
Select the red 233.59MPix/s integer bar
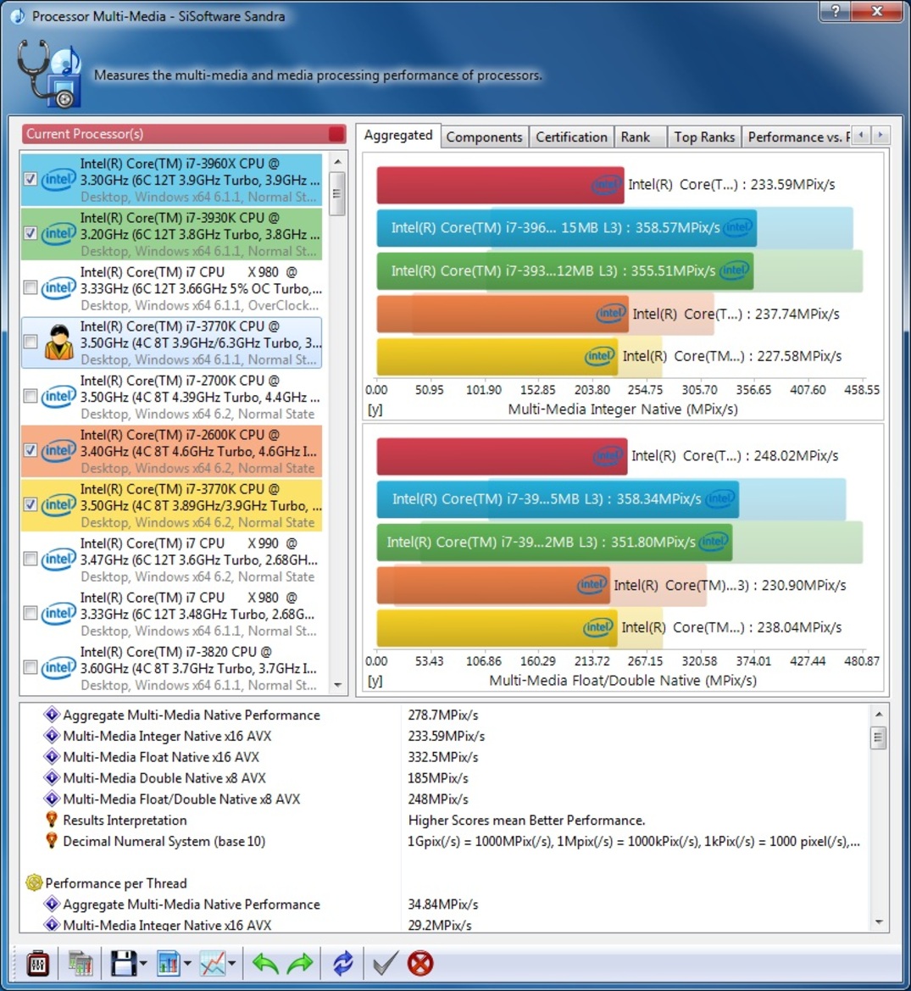click(500, 185)
